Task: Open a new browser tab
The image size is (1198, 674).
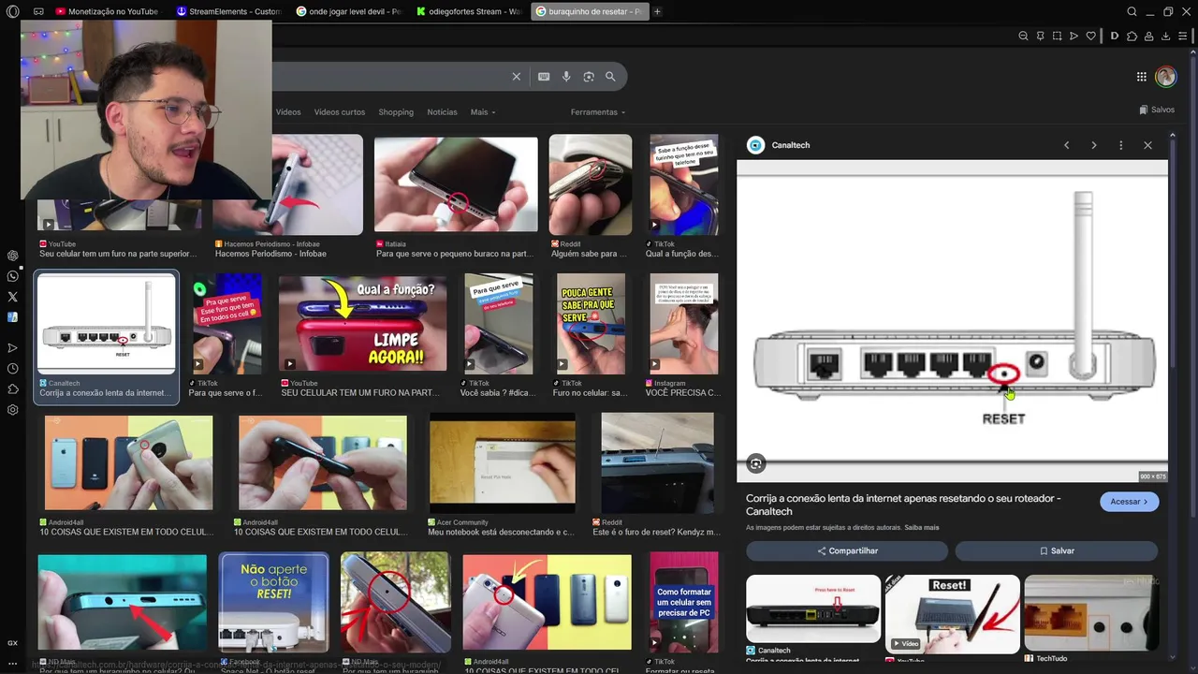Action: (657, 12)
